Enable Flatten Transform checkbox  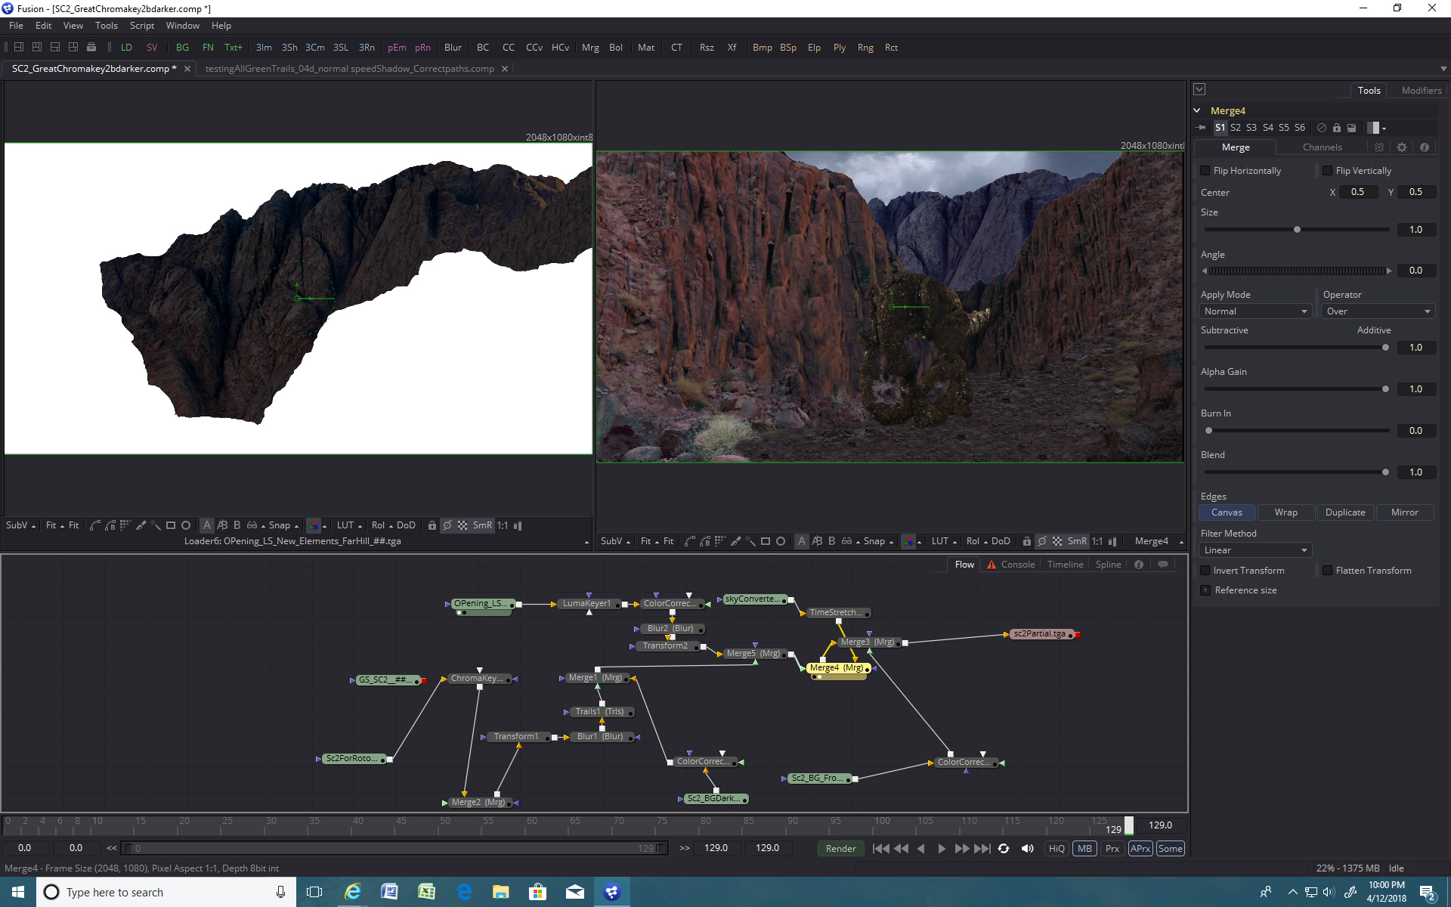click(x=1328, y=571)
